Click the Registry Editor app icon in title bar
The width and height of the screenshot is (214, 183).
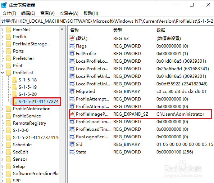(4, 5)
